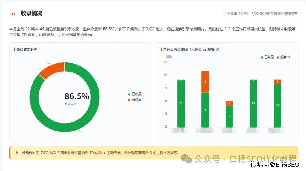Click the y-axis tick label 9
This screenshot has width=306, height=171.
166,88
